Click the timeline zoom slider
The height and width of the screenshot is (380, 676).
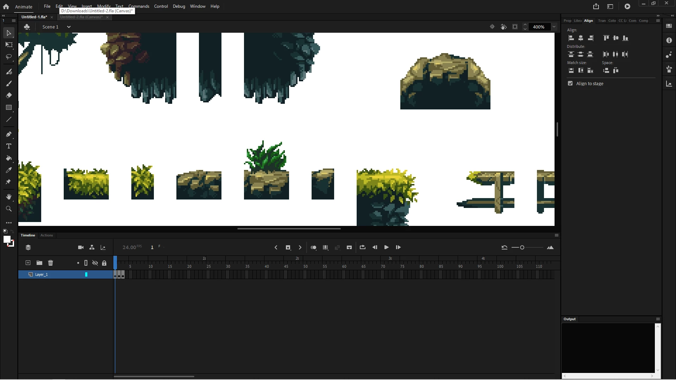tap(522, 247)
